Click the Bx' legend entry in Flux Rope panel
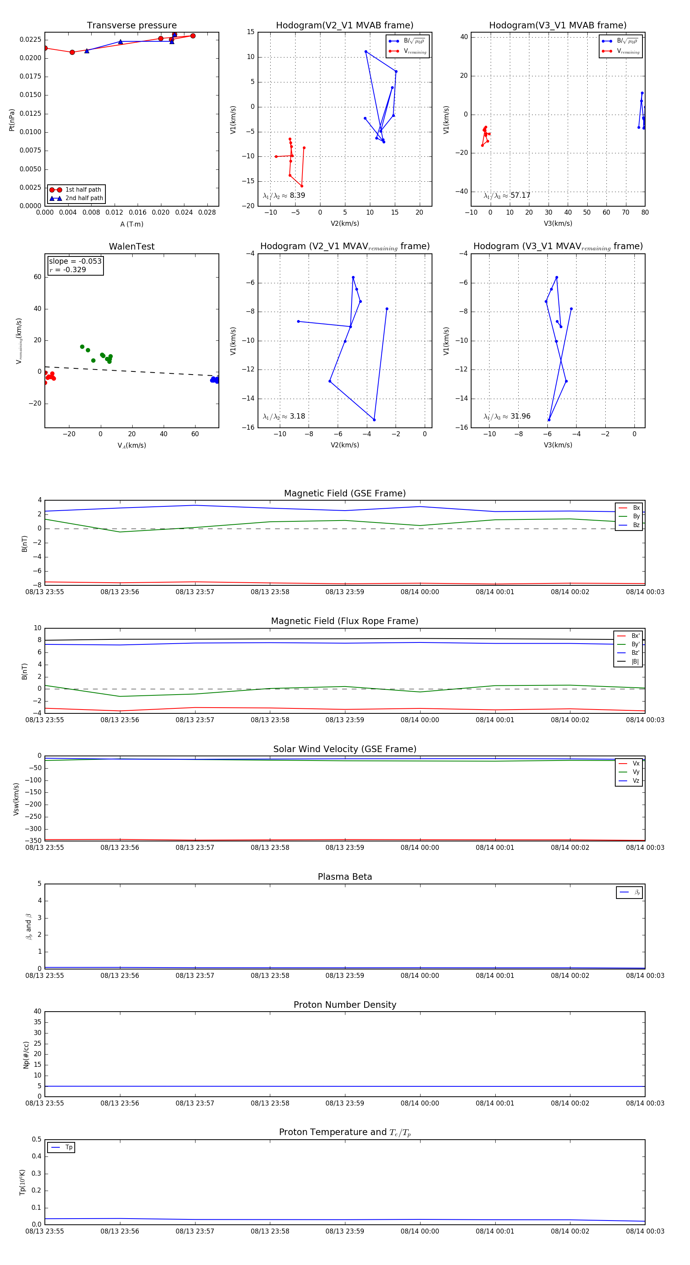Viewport: 690px width, 1265px height. pos(628,636)
